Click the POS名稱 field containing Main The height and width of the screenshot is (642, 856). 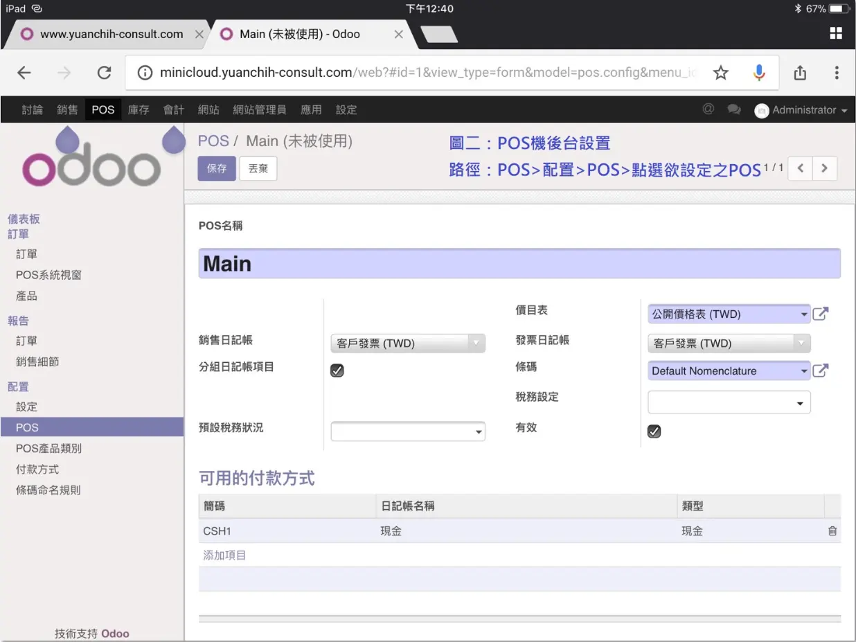(519, 264)
